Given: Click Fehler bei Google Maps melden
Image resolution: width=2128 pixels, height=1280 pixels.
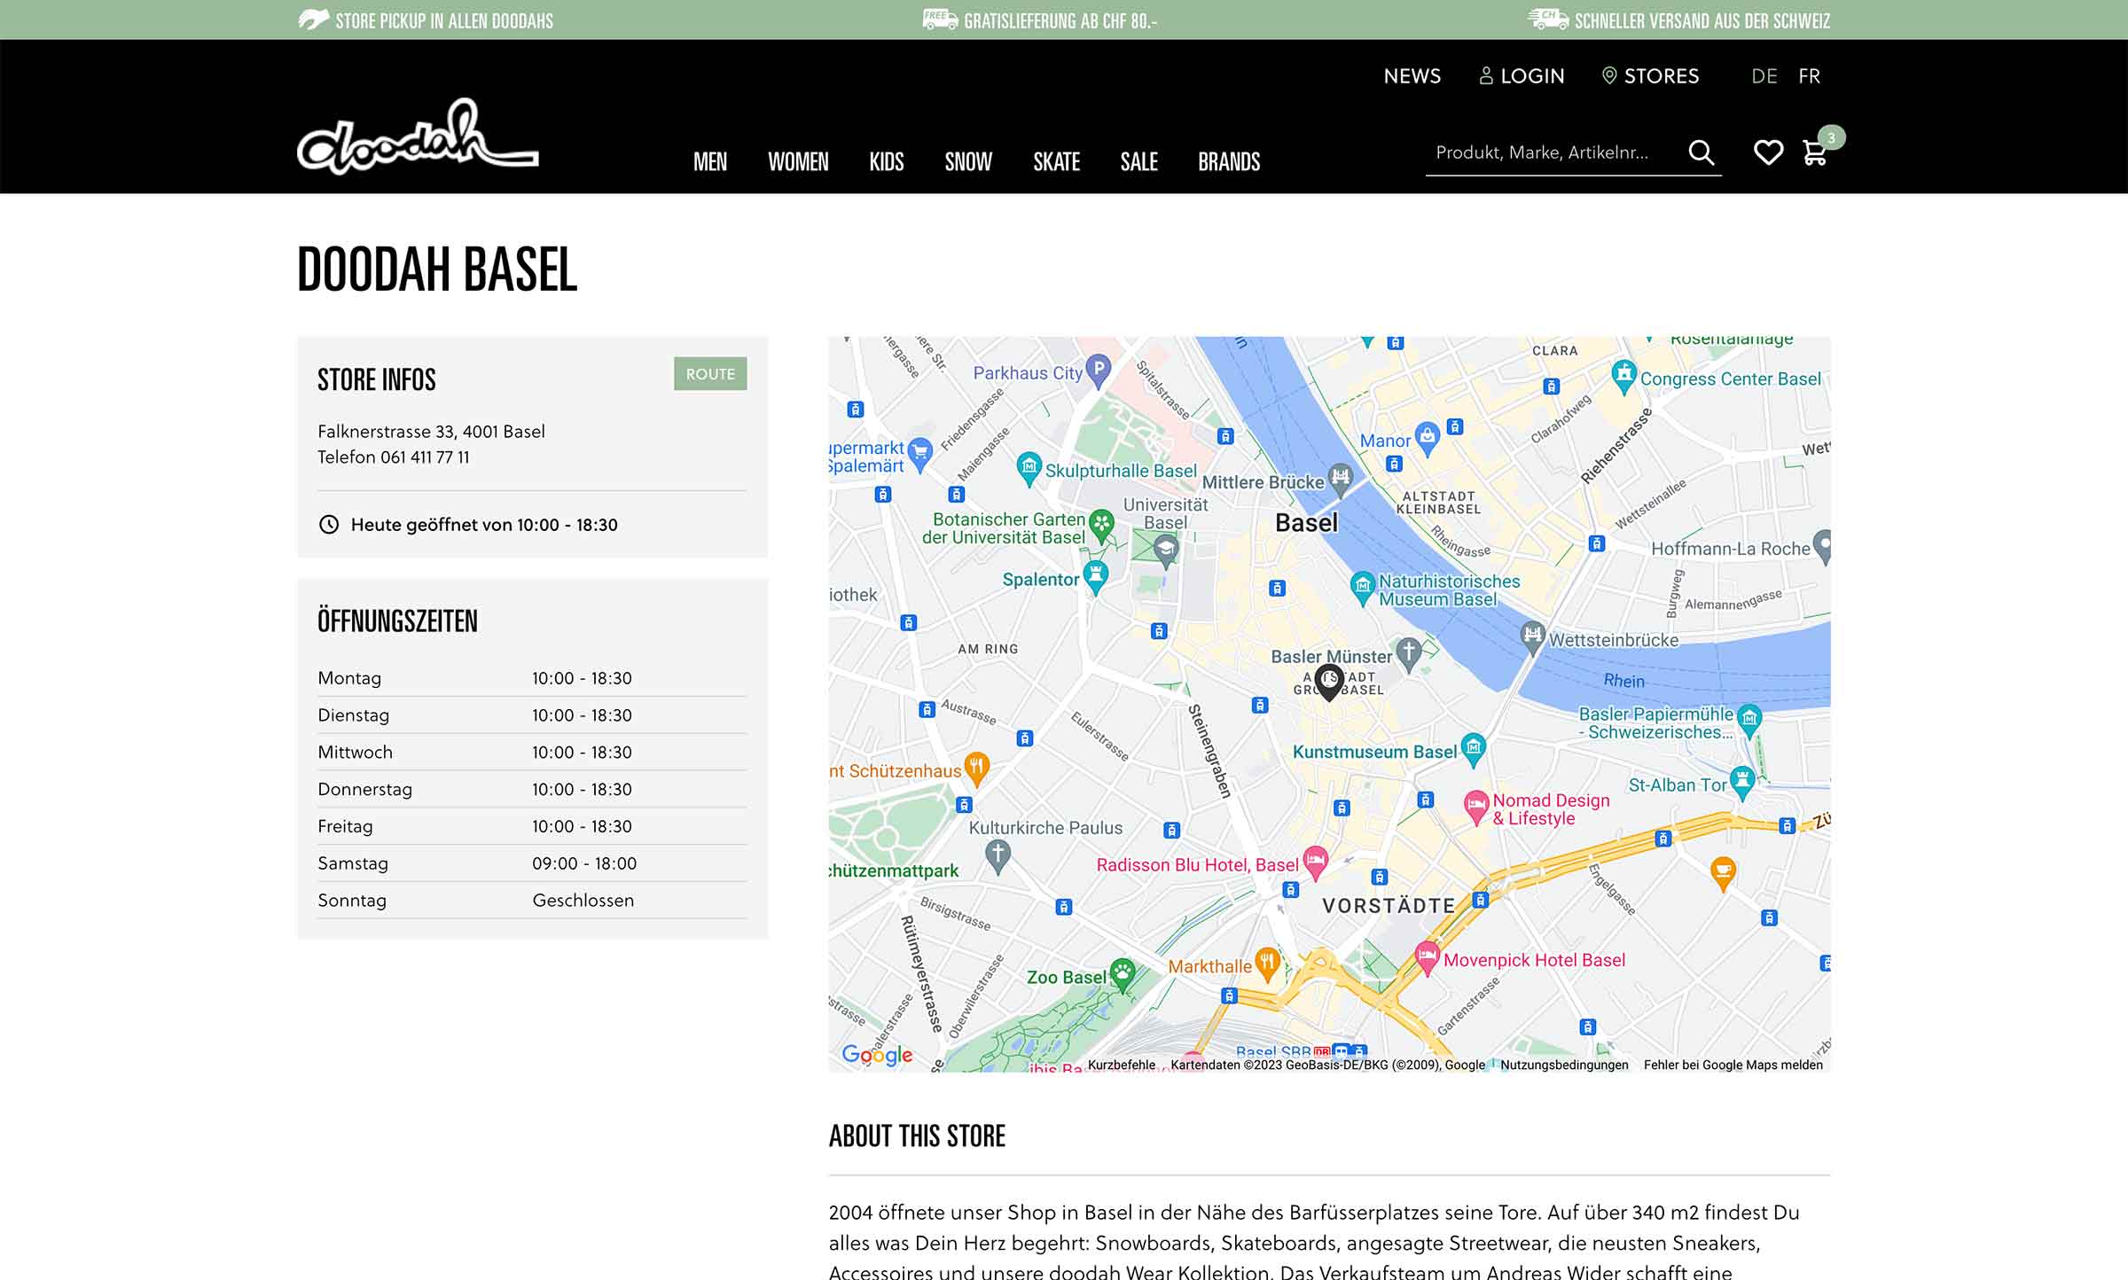Looking at the screenshot, I should pos(1733,1065).
